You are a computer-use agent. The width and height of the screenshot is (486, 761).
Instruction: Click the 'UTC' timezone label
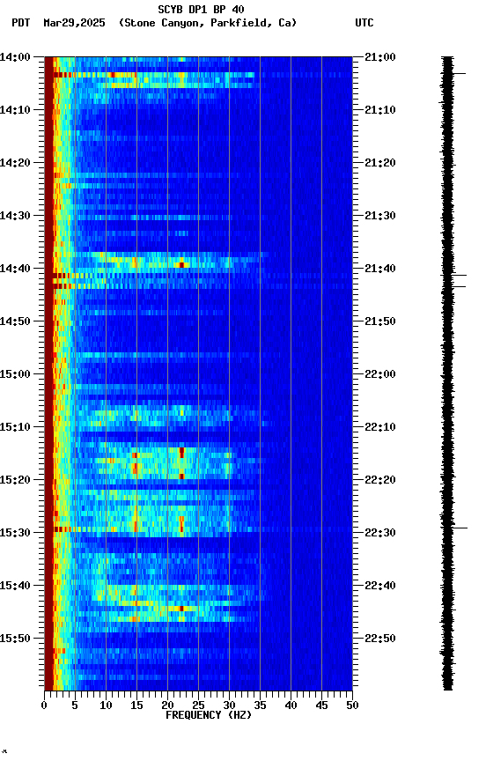(364, 23)
